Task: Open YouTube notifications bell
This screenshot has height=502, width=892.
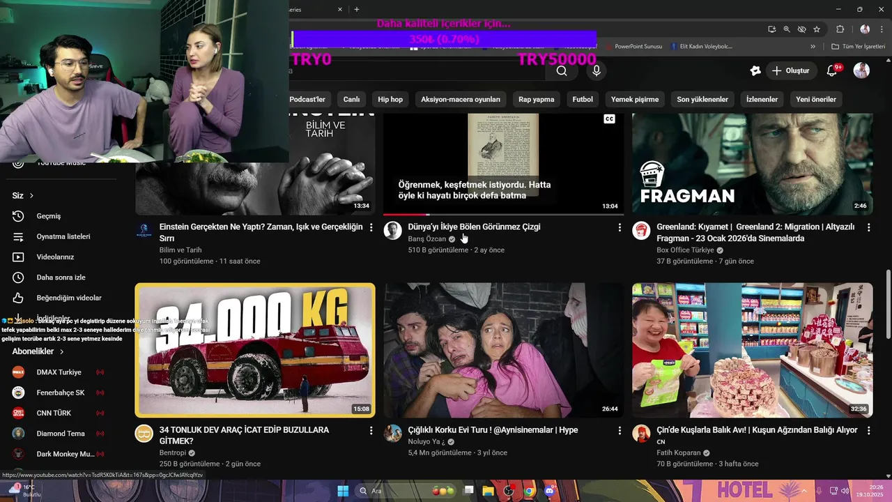Action: click(x=832, y=70)
